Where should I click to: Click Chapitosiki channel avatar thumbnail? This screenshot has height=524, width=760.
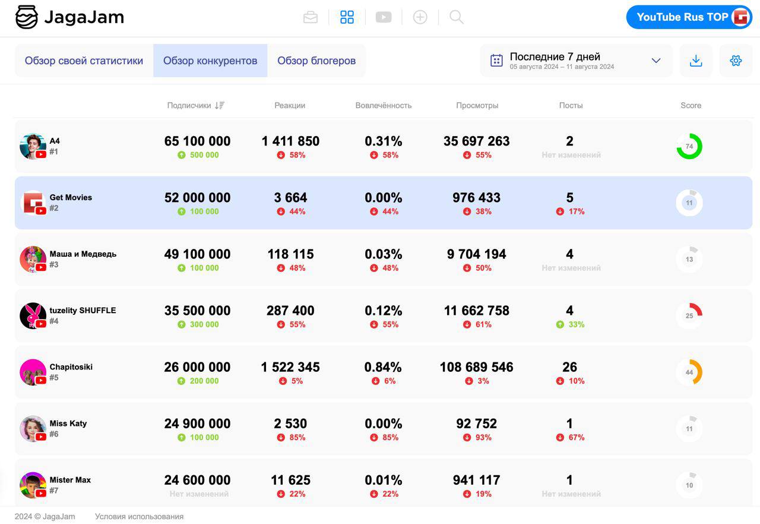(x=33, y=373)
